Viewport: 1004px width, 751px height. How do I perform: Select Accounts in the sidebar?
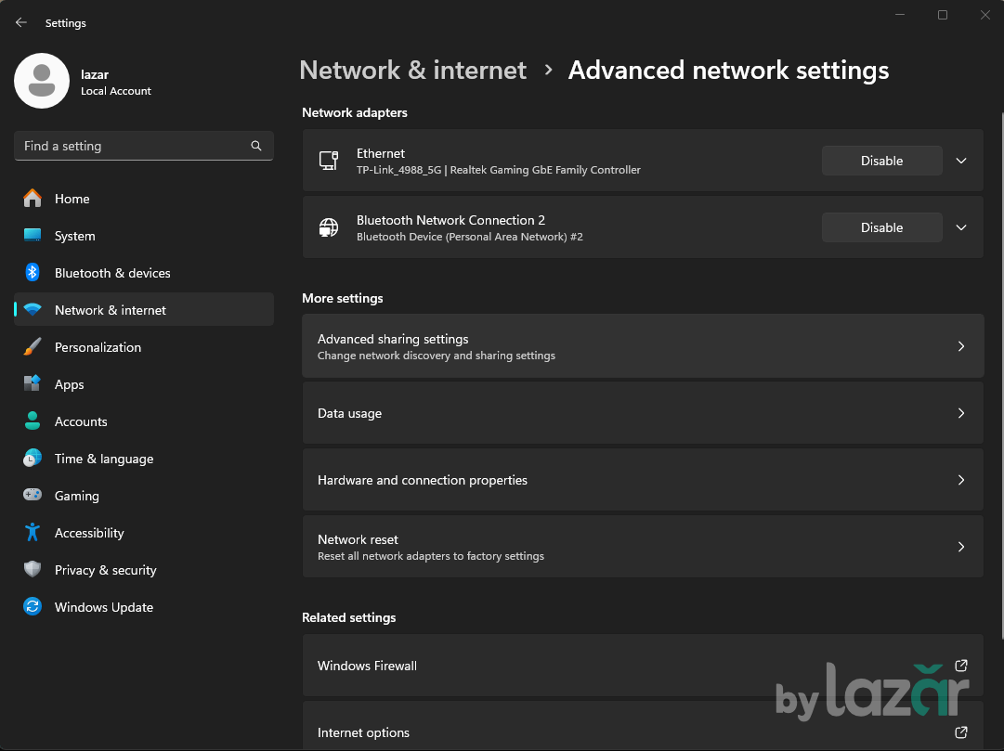pyautogui.click(x=81, y=421)
